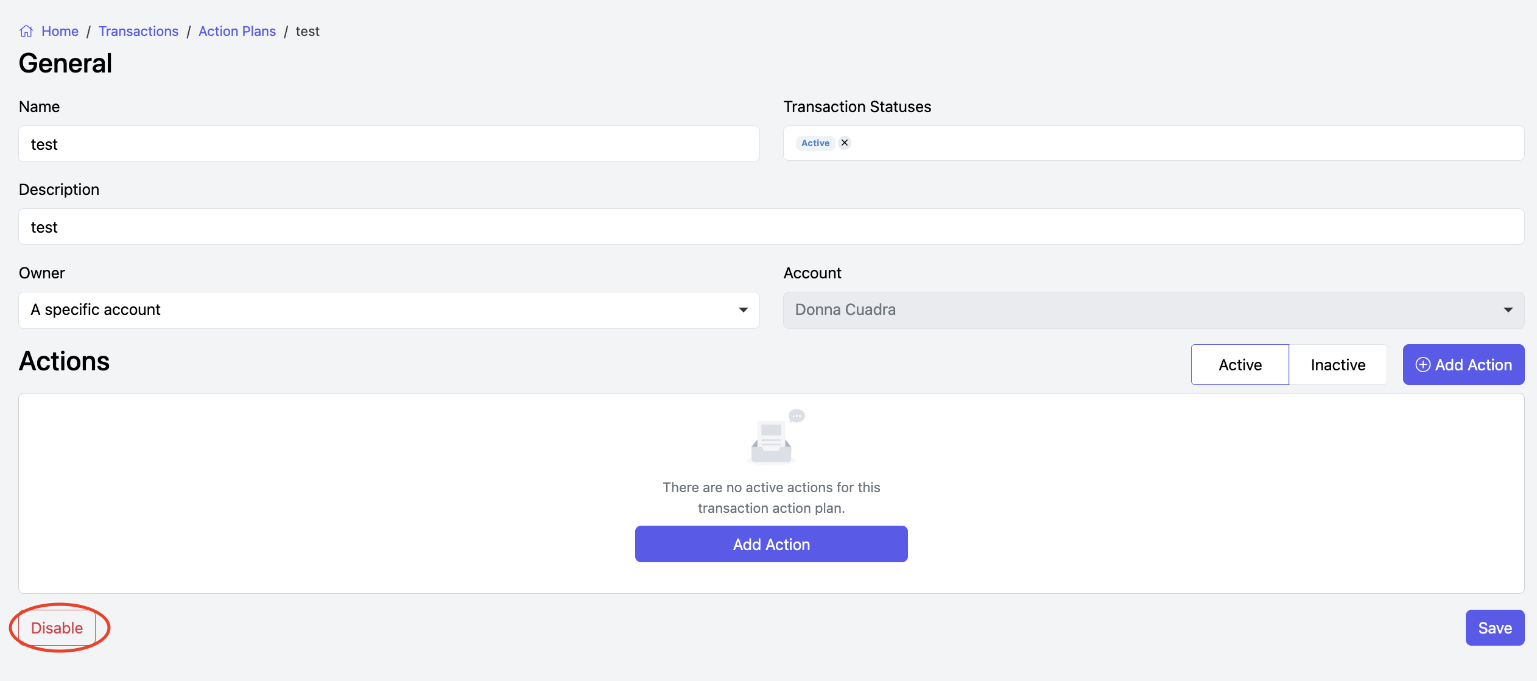
Task: Remove the Active status tag with its X
Action: [845, 143]
